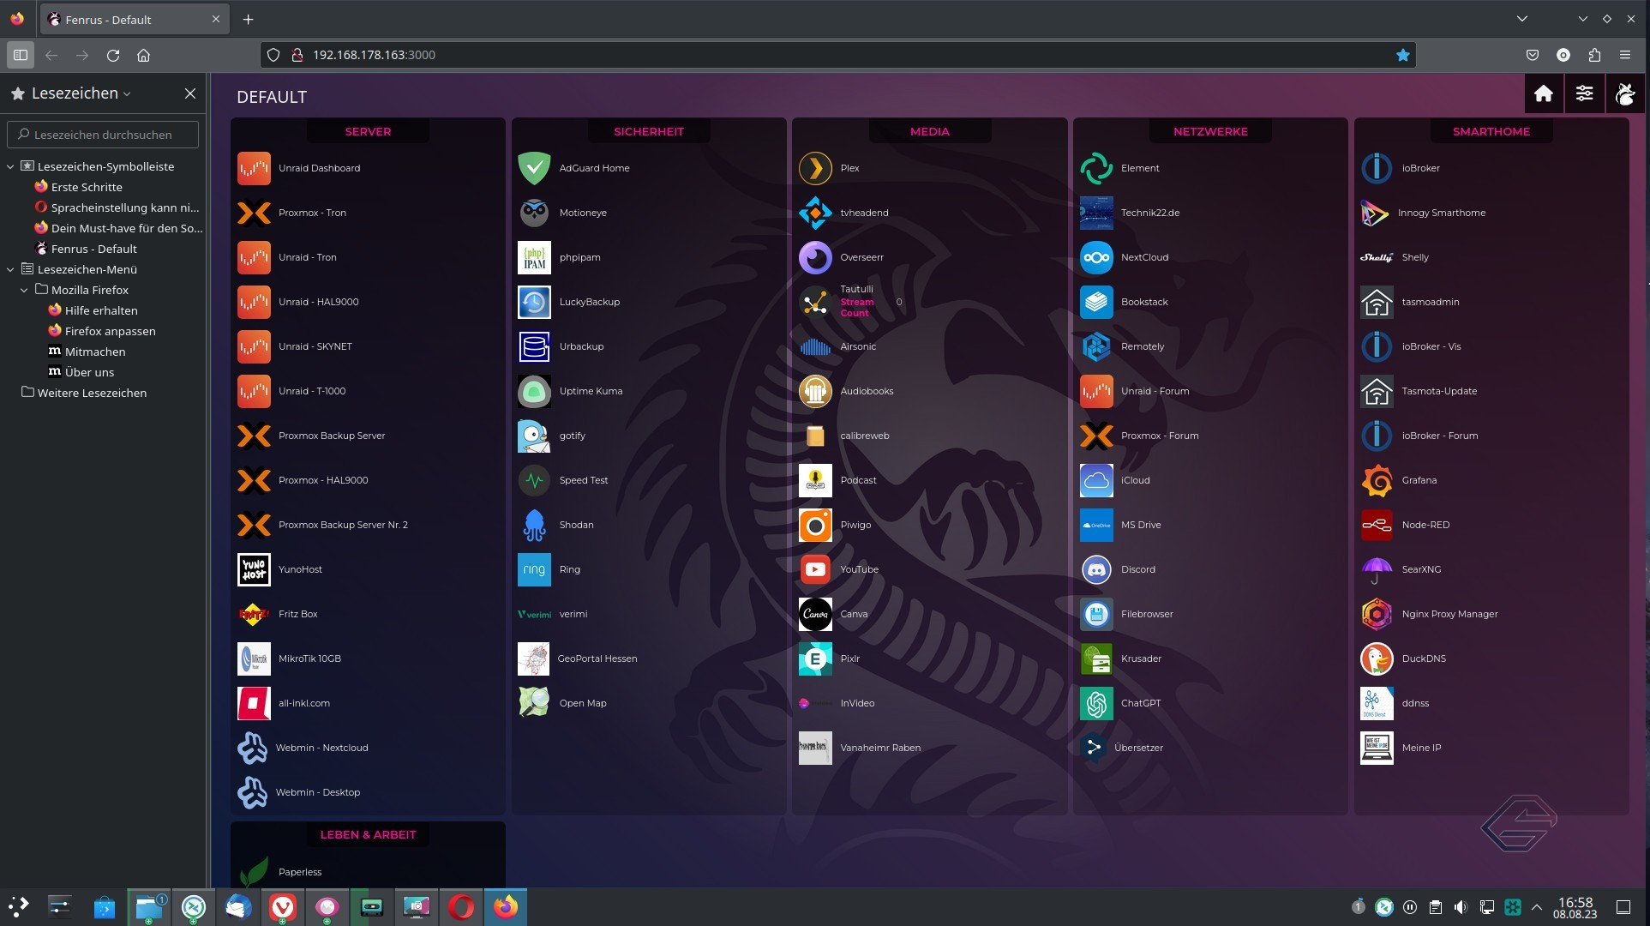Image resolution: width=1650 pixels, height=926 pixels.
Task: Open the YunoHost icon
Action: [x=254, y=569]
